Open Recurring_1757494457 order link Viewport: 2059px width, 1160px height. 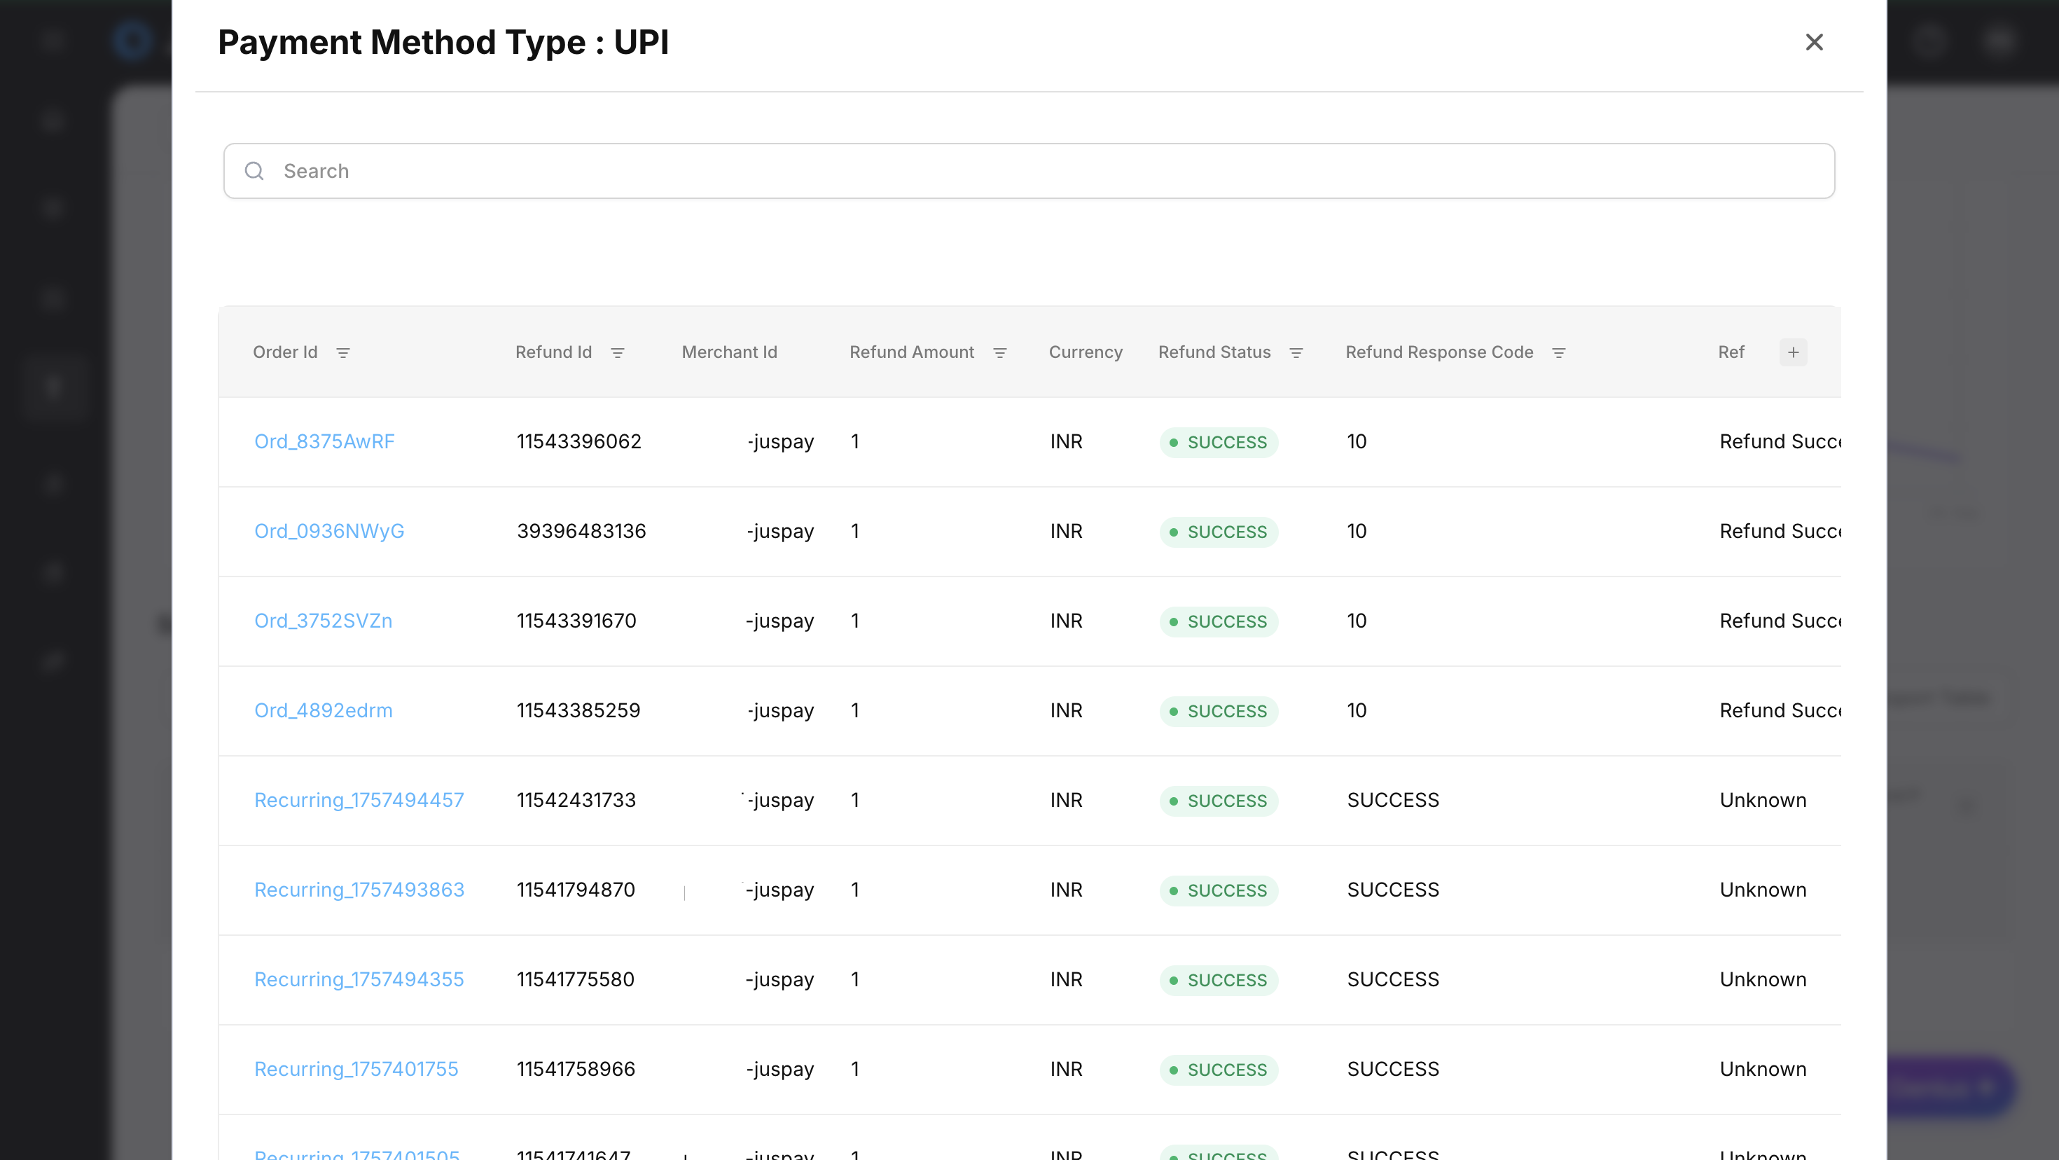click(358, 799)
